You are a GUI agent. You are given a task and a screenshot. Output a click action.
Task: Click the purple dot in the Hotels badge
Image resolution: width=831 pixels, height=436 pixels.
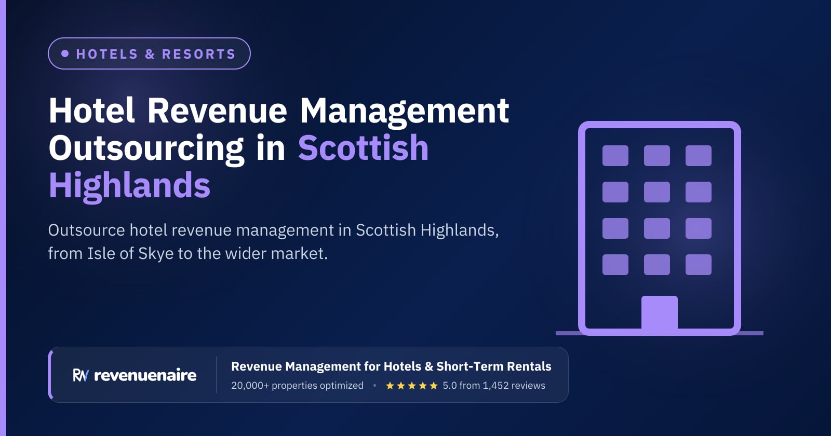click(65, 53)
